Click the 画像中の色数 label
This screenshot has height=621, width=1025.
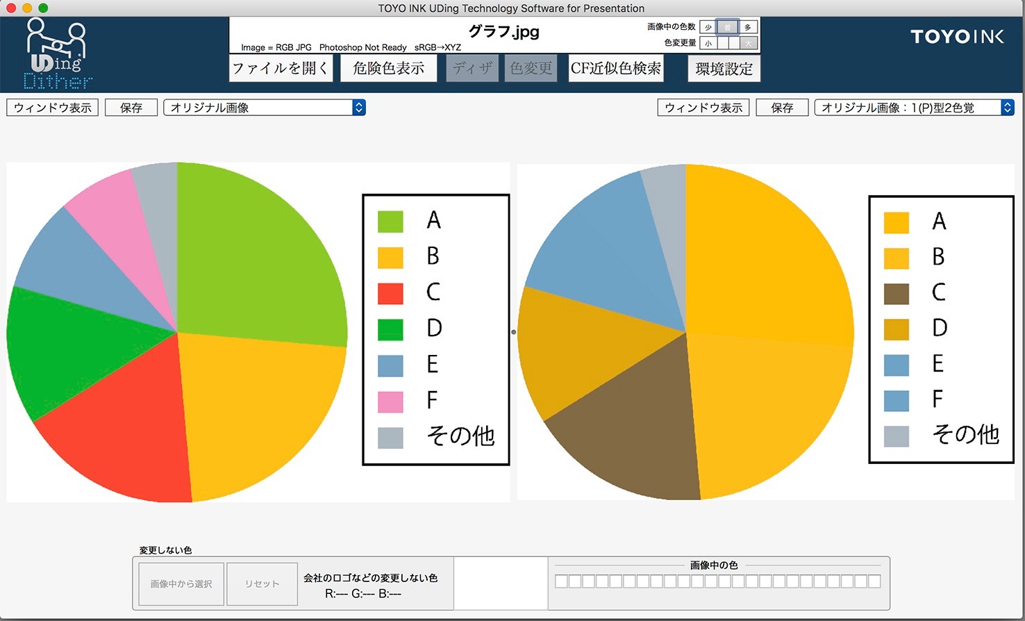pyautogui.click(x=671, y=26)
